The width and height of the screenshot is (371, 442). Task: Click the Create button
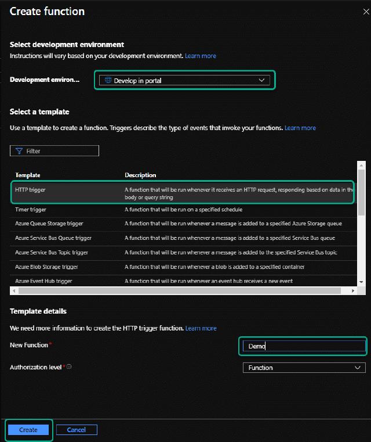[28, 430]
